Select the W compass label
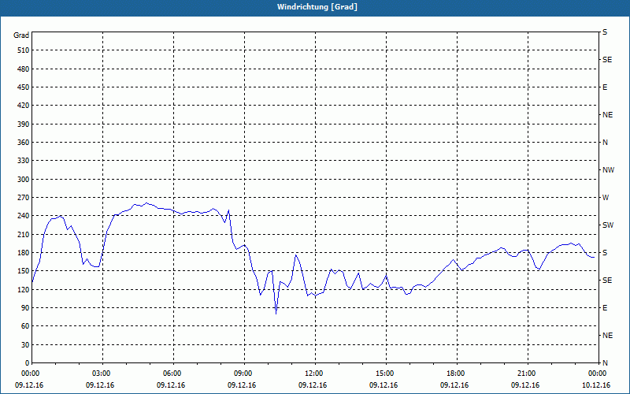 tap(606, 198)
